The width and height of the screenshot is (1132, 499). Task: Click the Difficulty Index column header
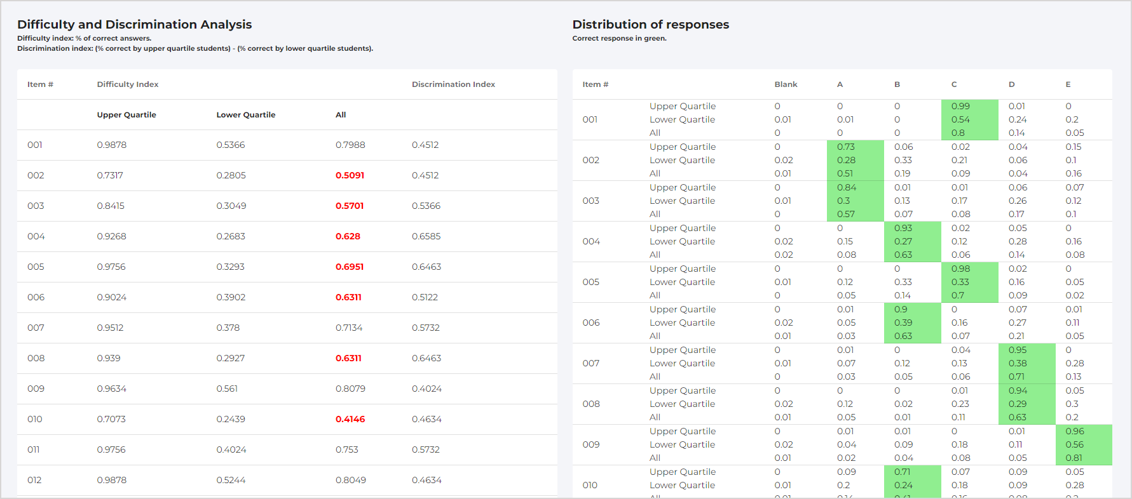tap(127, 84)
